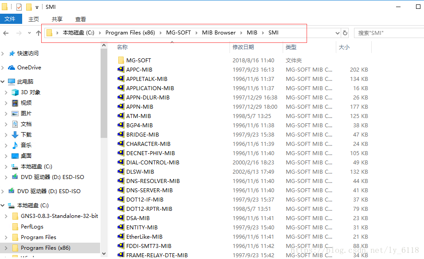Click the Music note icon in sidebar
This screenshot has width=424, height=259.
(15, 145)
